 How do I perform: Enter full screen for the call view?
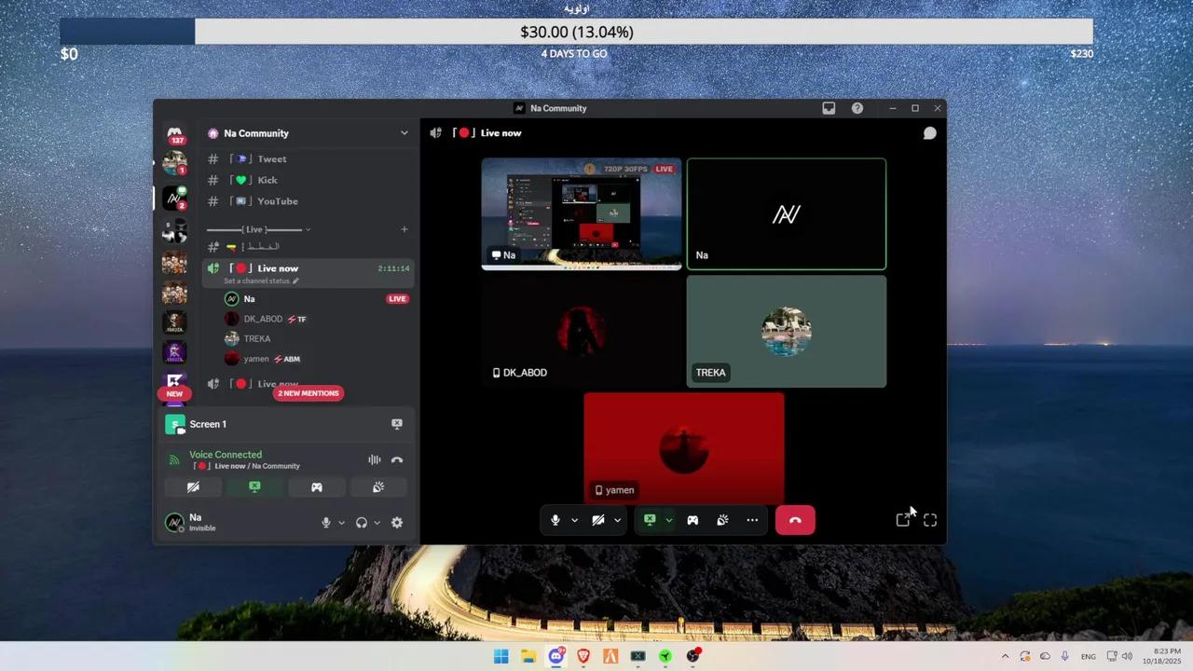(x=930, y=520)
